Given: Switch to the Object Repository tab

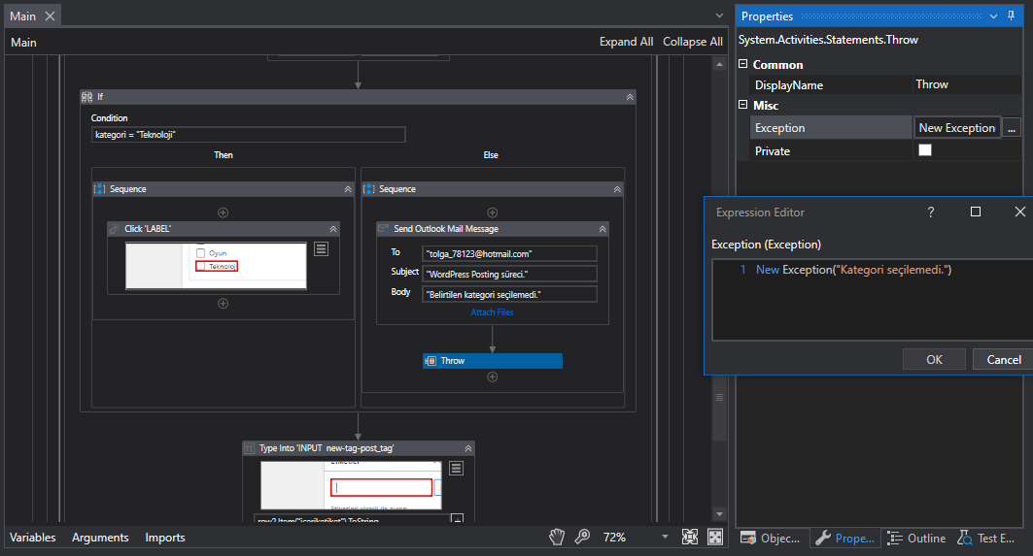Looking at the screenshot, I should pyautogui.click(x=771, y=538).
